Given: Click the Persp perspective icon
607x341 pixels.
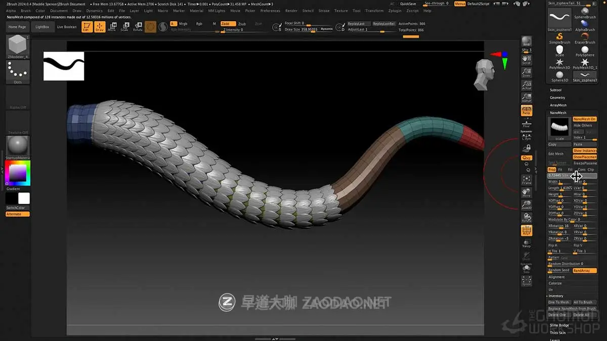Looking at the screenshot, I should [527, 111].
